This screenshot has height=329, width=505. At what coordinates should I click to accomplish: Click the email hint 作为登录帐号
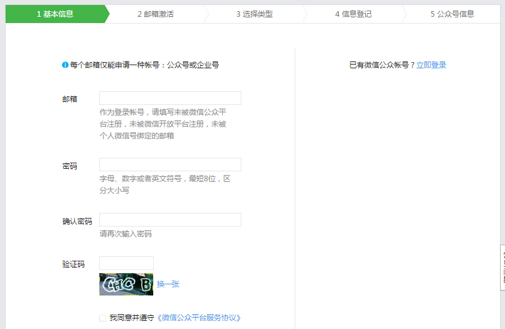(x=163, y=124)
